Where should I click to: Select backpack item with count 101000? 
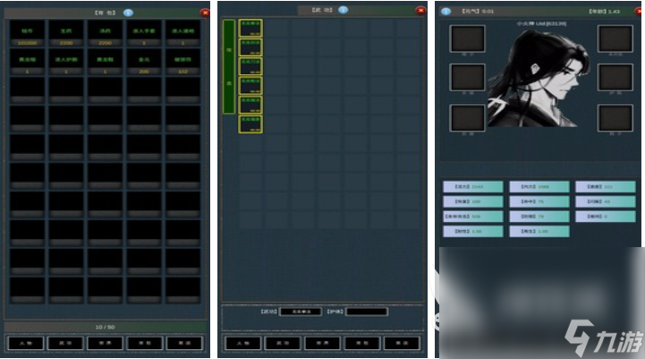click(x=27, y=33)
